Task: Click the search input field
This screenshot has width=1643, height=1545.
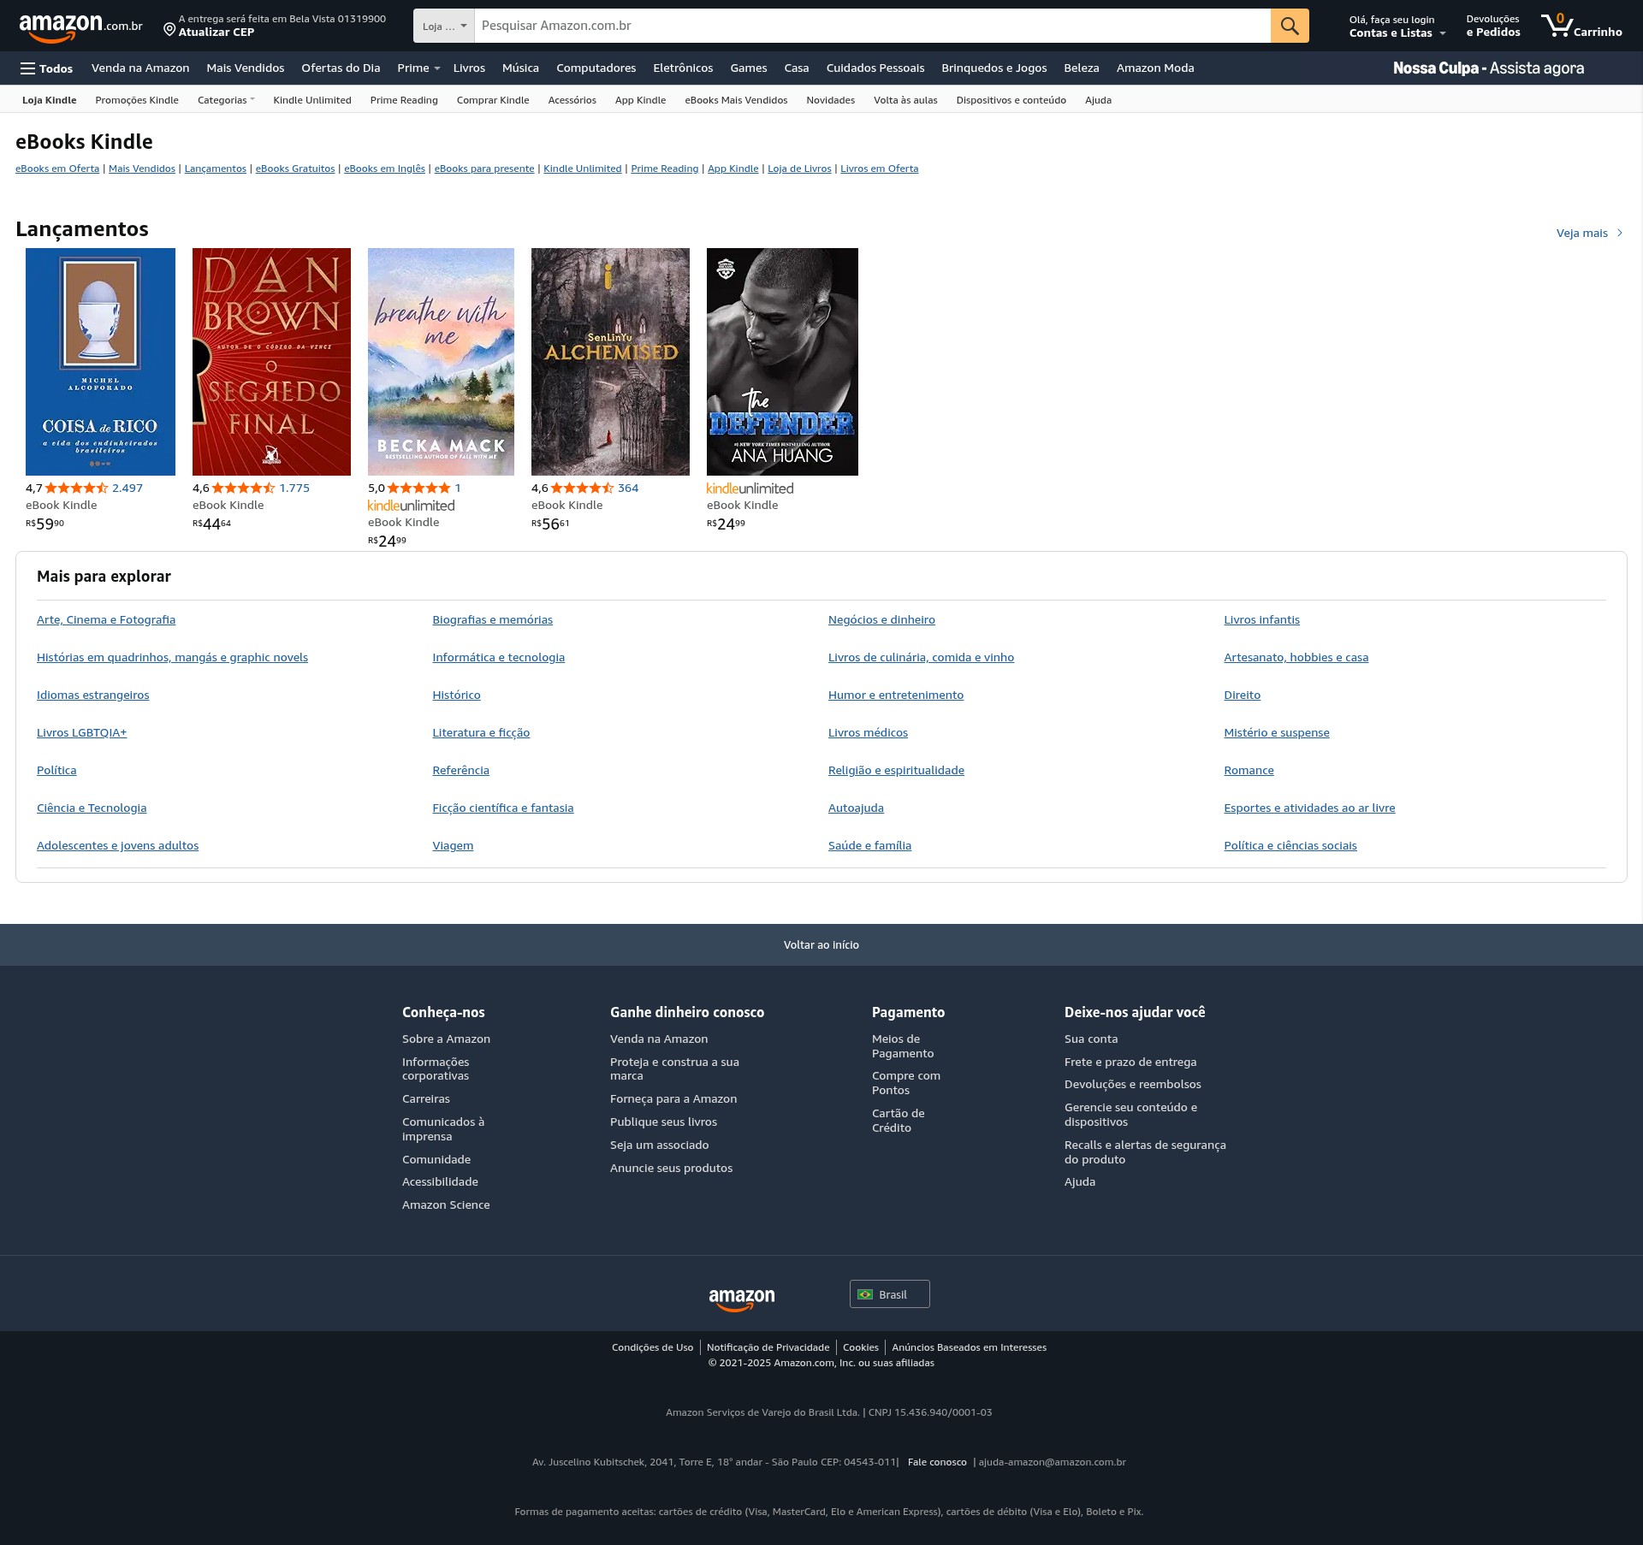Action: pos(872,26)
